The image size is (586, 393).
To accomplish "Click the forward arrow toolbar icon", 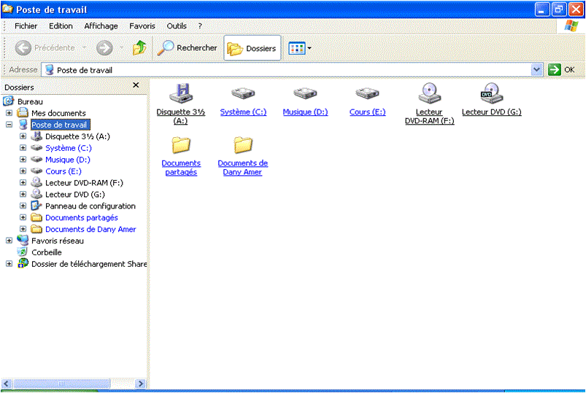I will point(104,48).
